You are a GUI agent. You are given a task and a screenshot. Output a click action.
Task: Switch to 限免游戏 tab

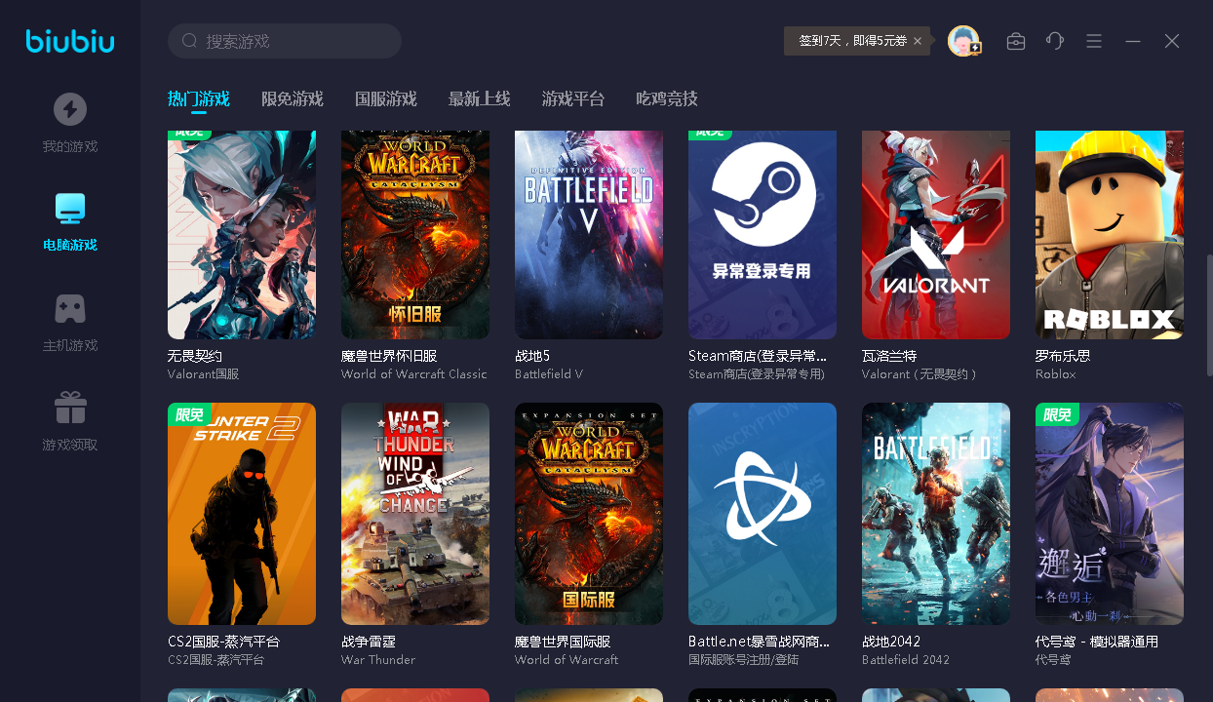tap(292, 98)
